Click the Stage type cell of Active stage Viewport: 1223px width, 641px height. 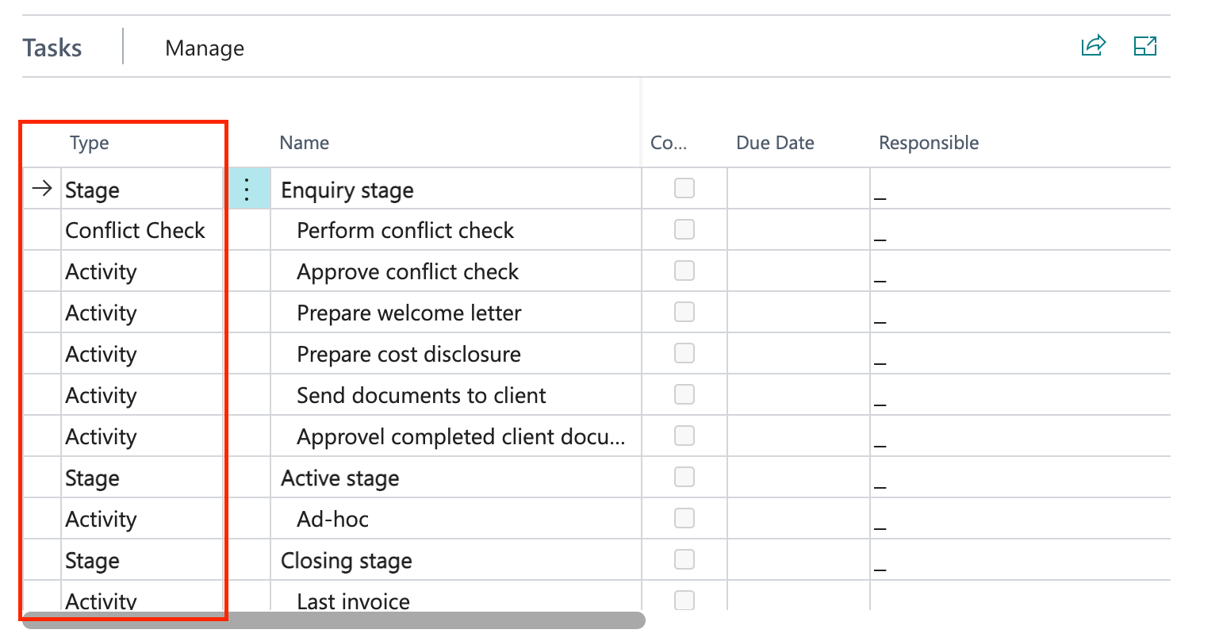(142, 478)
